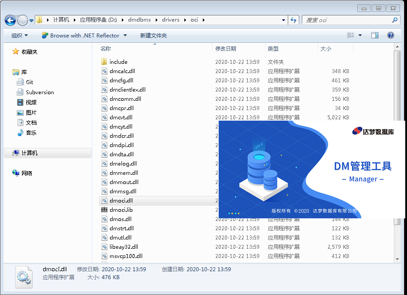Open the .NET Reflector dropdown arrow
The image size is (407, 295).
125,35
